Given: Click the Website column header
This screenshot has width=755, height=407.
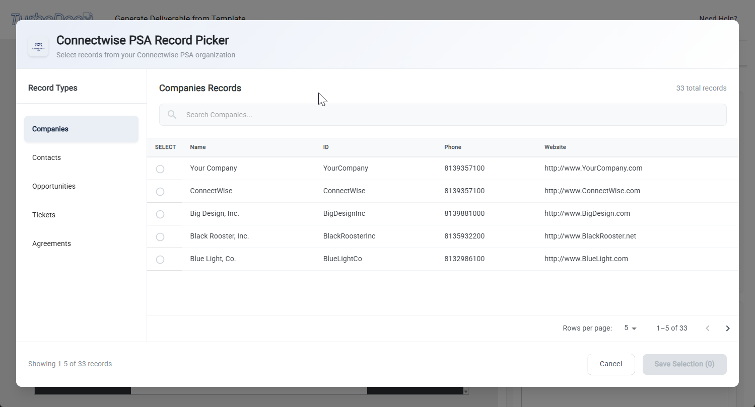Looking at the screenshot, I should 555,147.
